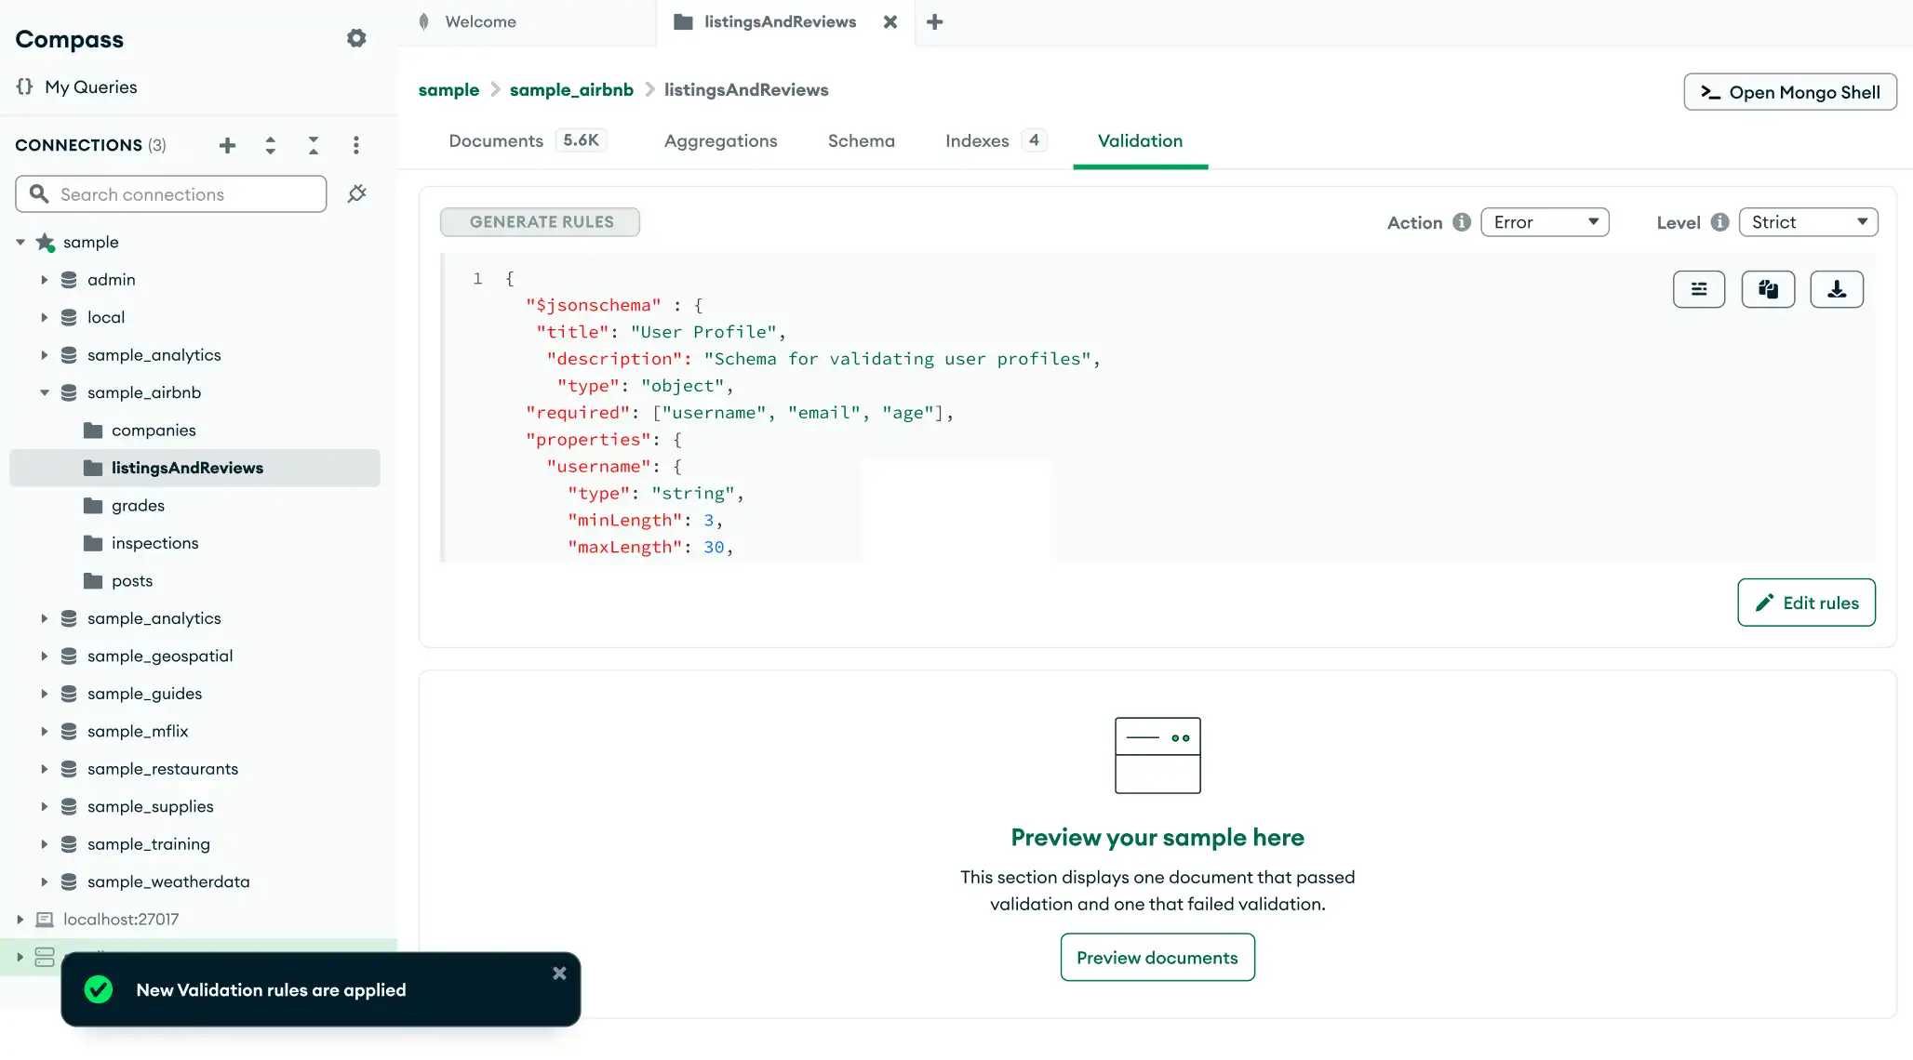Image resolution: width=1913 pixels, height=1060 pixels.
Task: Dismiss the validation rules applied notification
Action: [x=559, y=973]
